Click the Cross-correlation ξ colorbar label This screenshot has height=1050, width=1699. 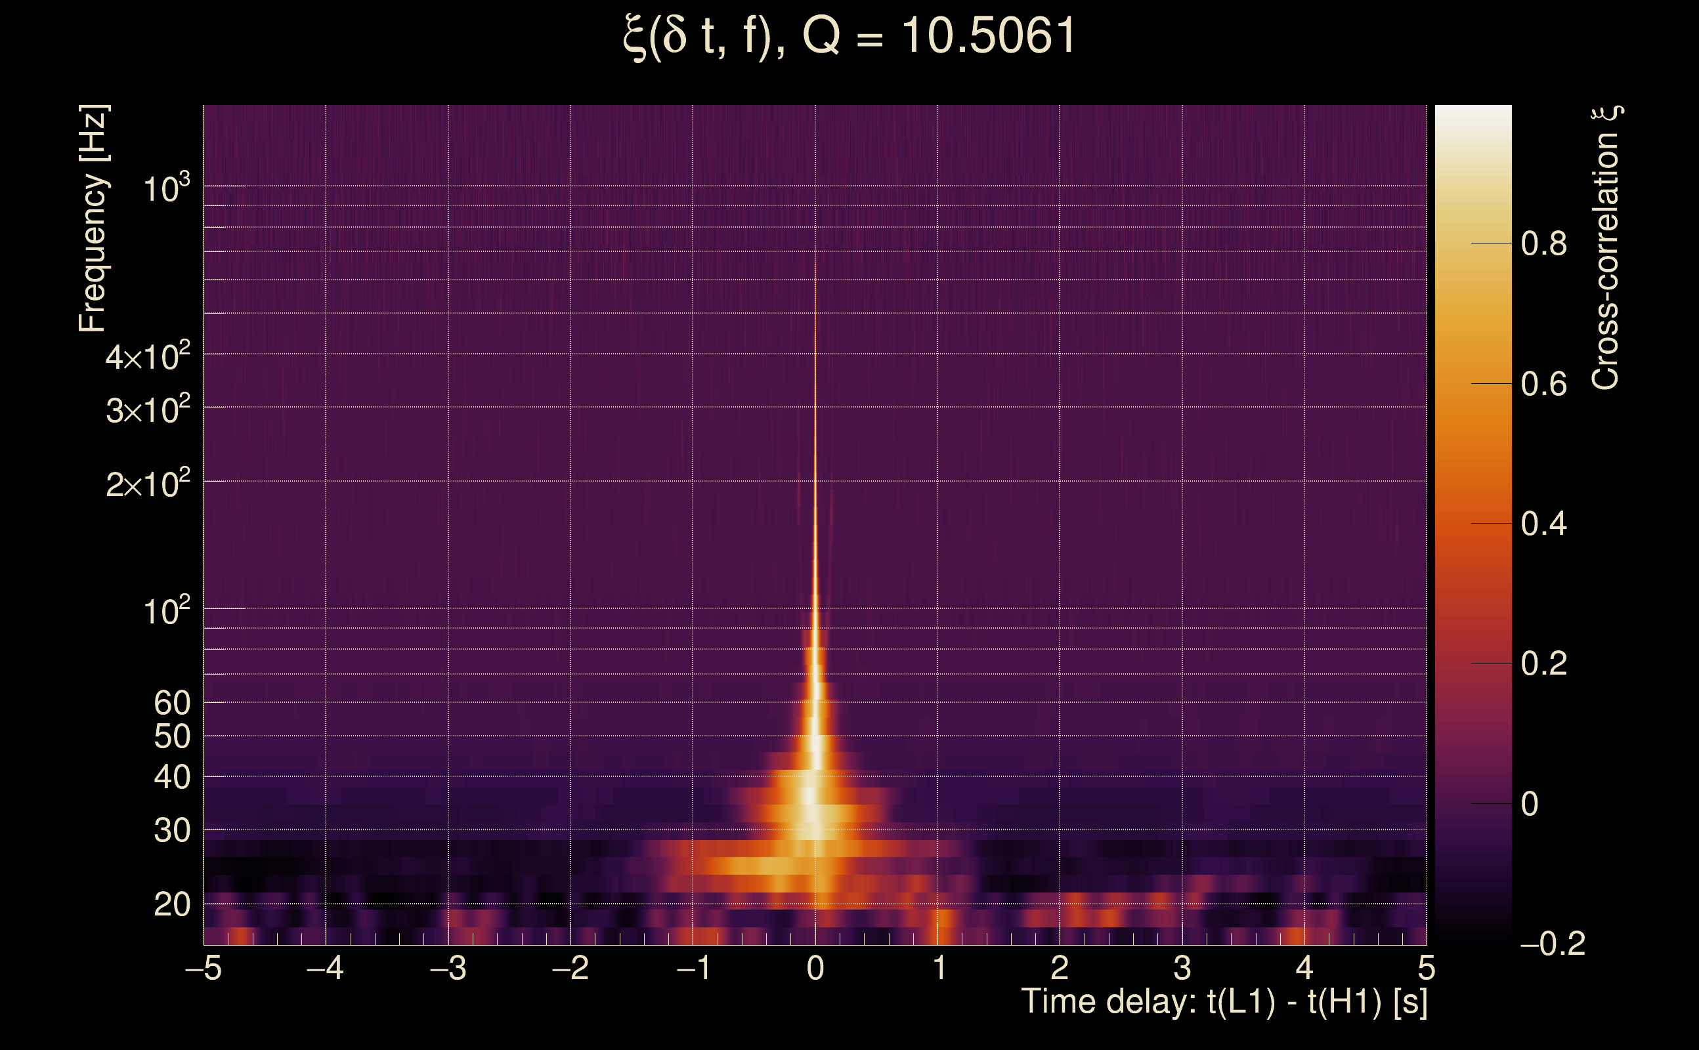click(1606, 247)
